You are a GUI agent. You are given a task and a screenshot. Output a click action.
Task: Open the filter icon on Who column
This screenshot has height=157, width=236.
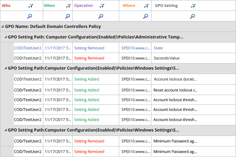pos(31,6)
